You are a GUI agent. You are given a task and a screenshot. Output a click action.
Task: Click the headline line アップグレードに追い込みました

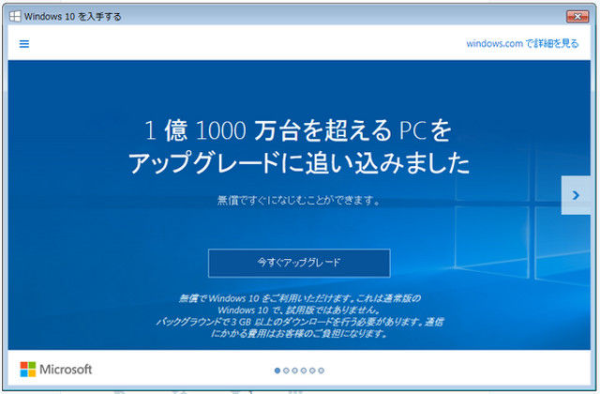click(299, 162)
